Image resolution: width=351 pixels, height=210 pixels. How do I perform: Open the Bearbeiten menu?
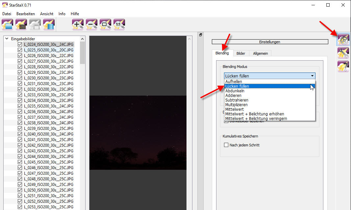(26, 14)
